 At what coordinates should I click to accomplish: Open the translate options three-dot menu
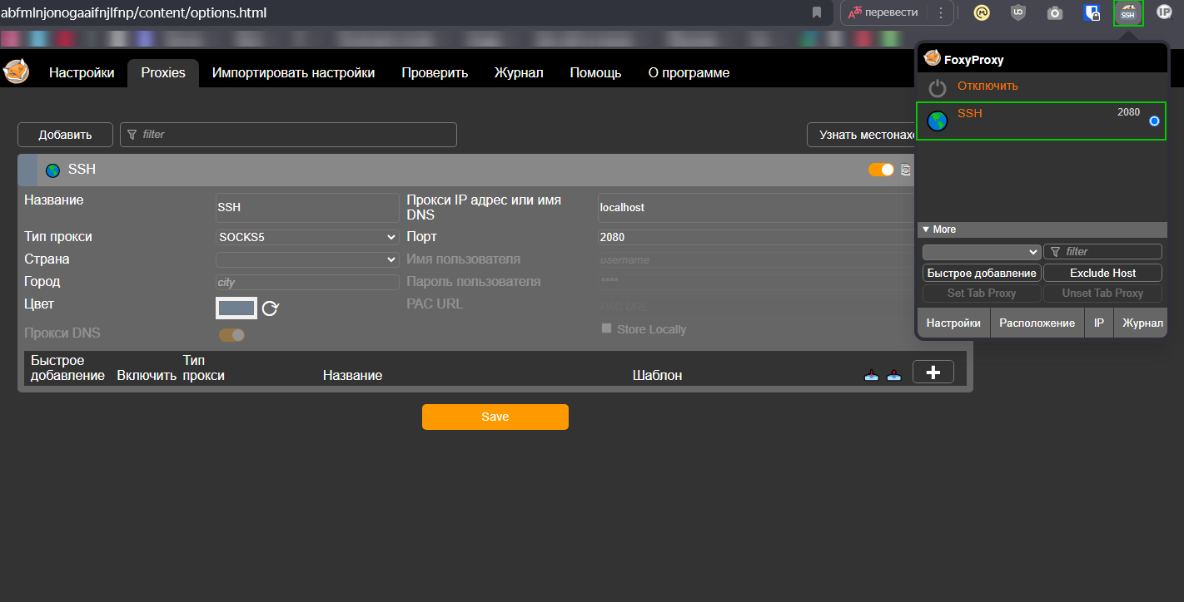click(x=941, y=12)
